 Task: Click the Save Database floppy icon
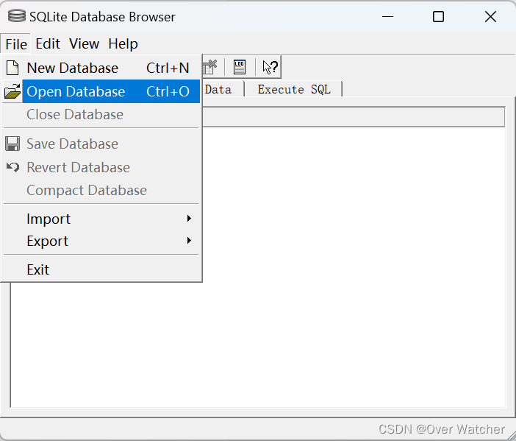(x=12, y=144)
